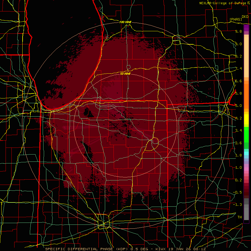Click the 8.2 value on the color scale
Image resolution: width=251 pixels, height=251 pixels.
(x=238, y=56)
